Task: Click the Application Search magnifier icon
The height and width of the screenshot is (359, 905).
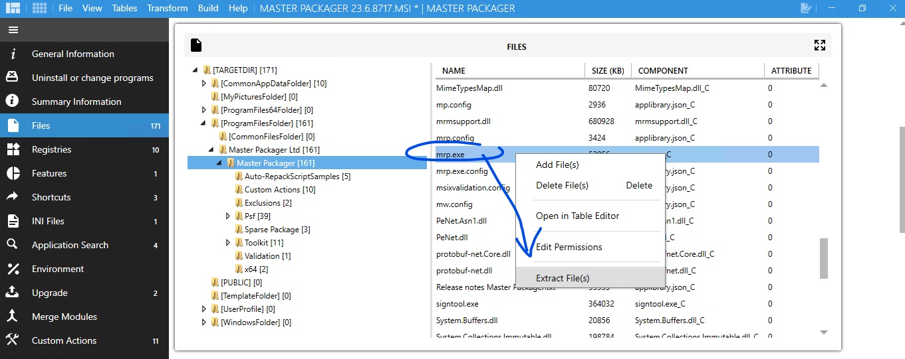Action: pos(13,245)
